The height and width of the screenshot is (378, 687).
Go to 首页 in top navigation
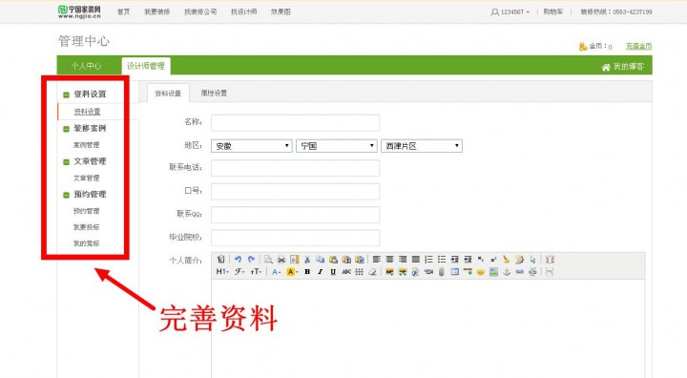(x=123, y=11)
